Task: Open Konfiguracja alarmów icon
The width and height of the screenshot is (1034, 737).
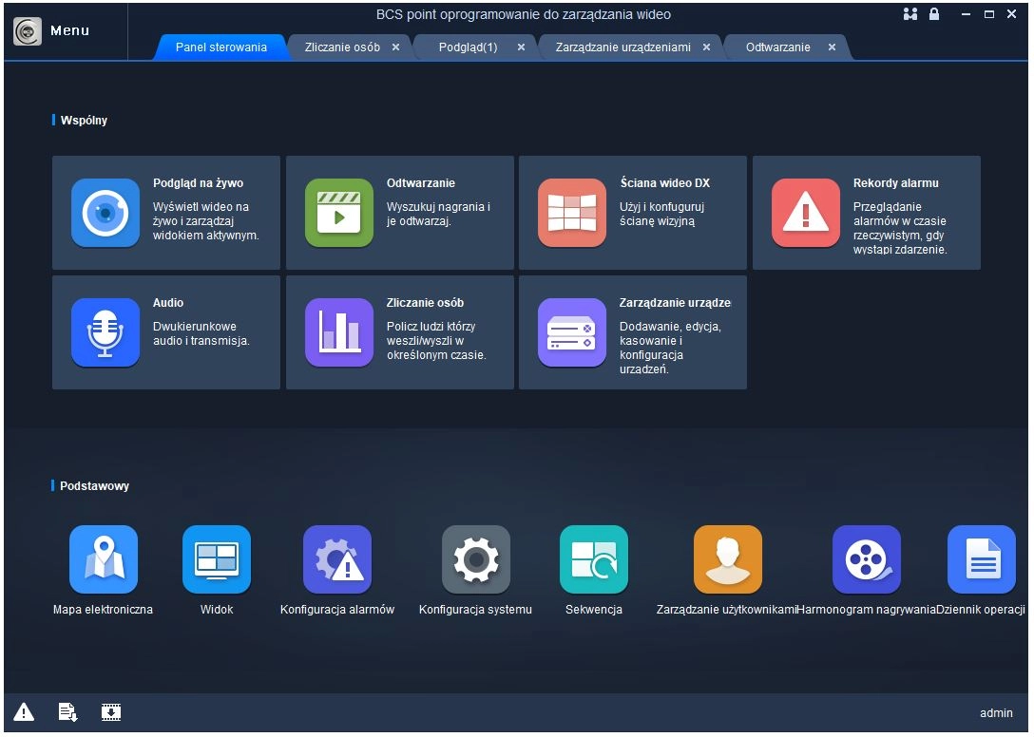Action: point(337,559)
